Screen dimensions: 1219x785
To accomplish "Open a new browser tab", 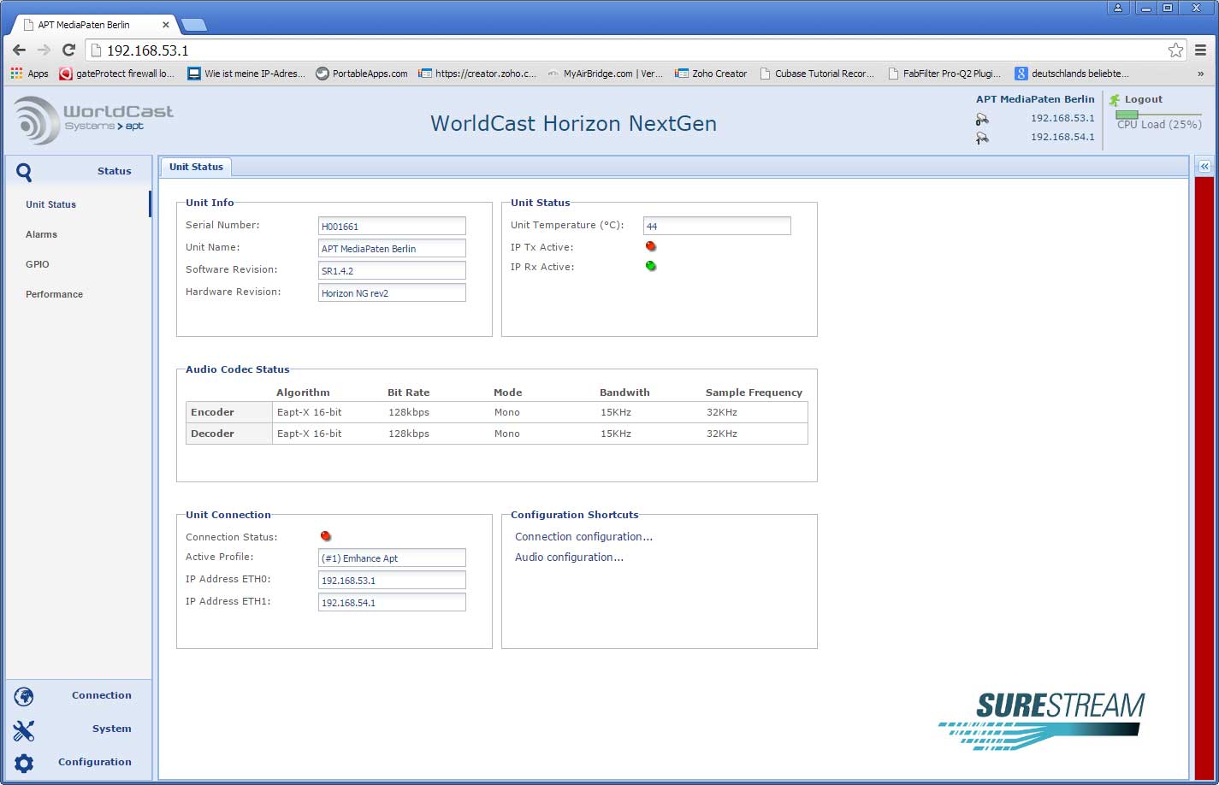I will click(x=193, y=25).
